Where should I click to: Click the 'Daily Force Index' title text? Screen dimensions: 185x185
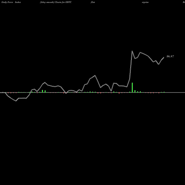pos(11,2)
